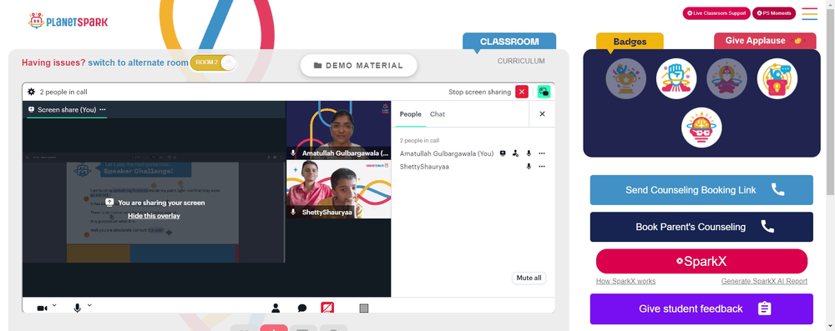The image size is (835, 331).
Task: Open the How SparkX works link
Action: pos(625,281)
